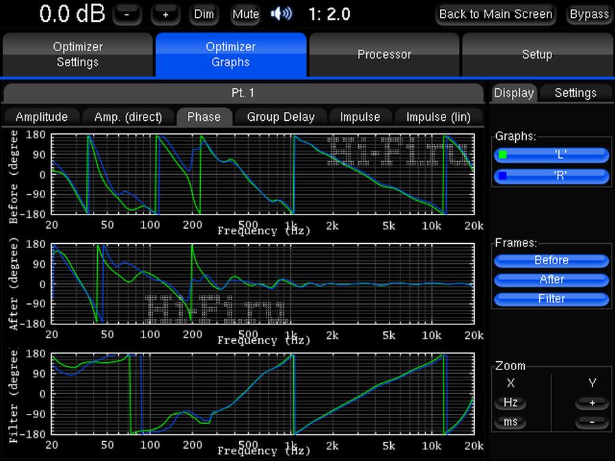The height and width of the screenshot is (461, 615).
Task: Select the Group Delay graph tab
Action: (280, 117)
